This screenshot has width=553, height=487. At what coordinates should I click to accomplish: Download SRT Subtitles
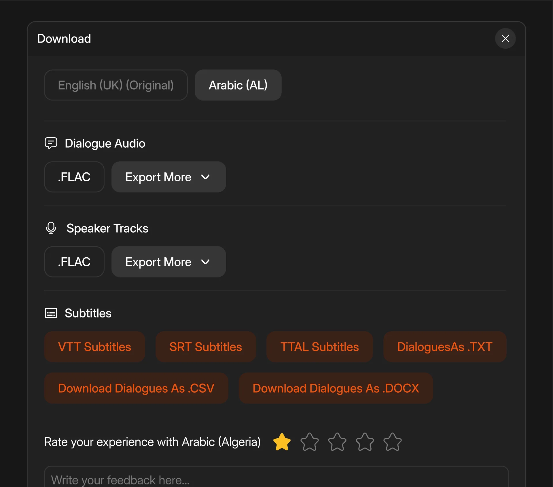coord(206,347)
